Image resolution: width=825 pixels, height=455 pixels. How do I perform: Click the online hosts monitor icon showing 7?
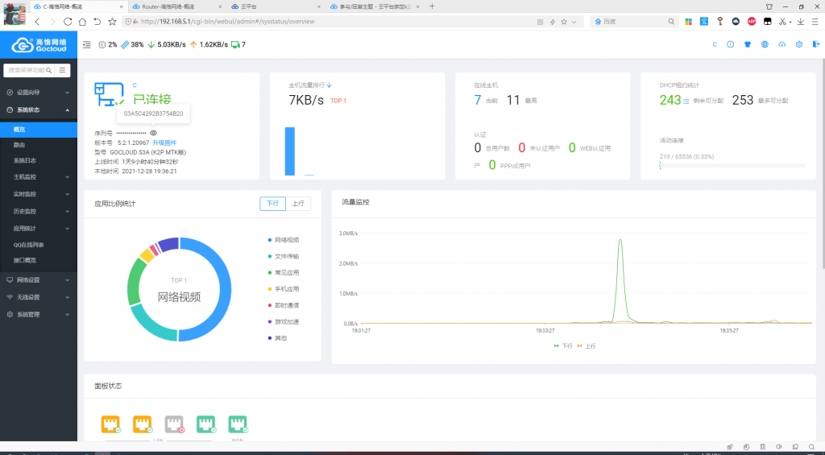pyautogui.click(x=235, y=45)
